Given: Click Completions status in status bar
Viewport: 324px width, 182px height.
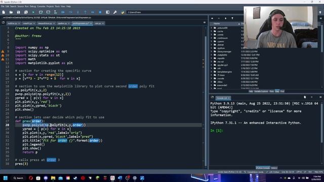Looking at the screenshot, I should (x=254, y=172).
